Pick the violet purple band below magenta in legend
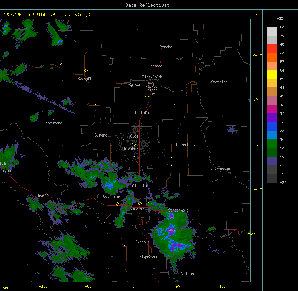This screenshot has width=298, height=291. 272,118
